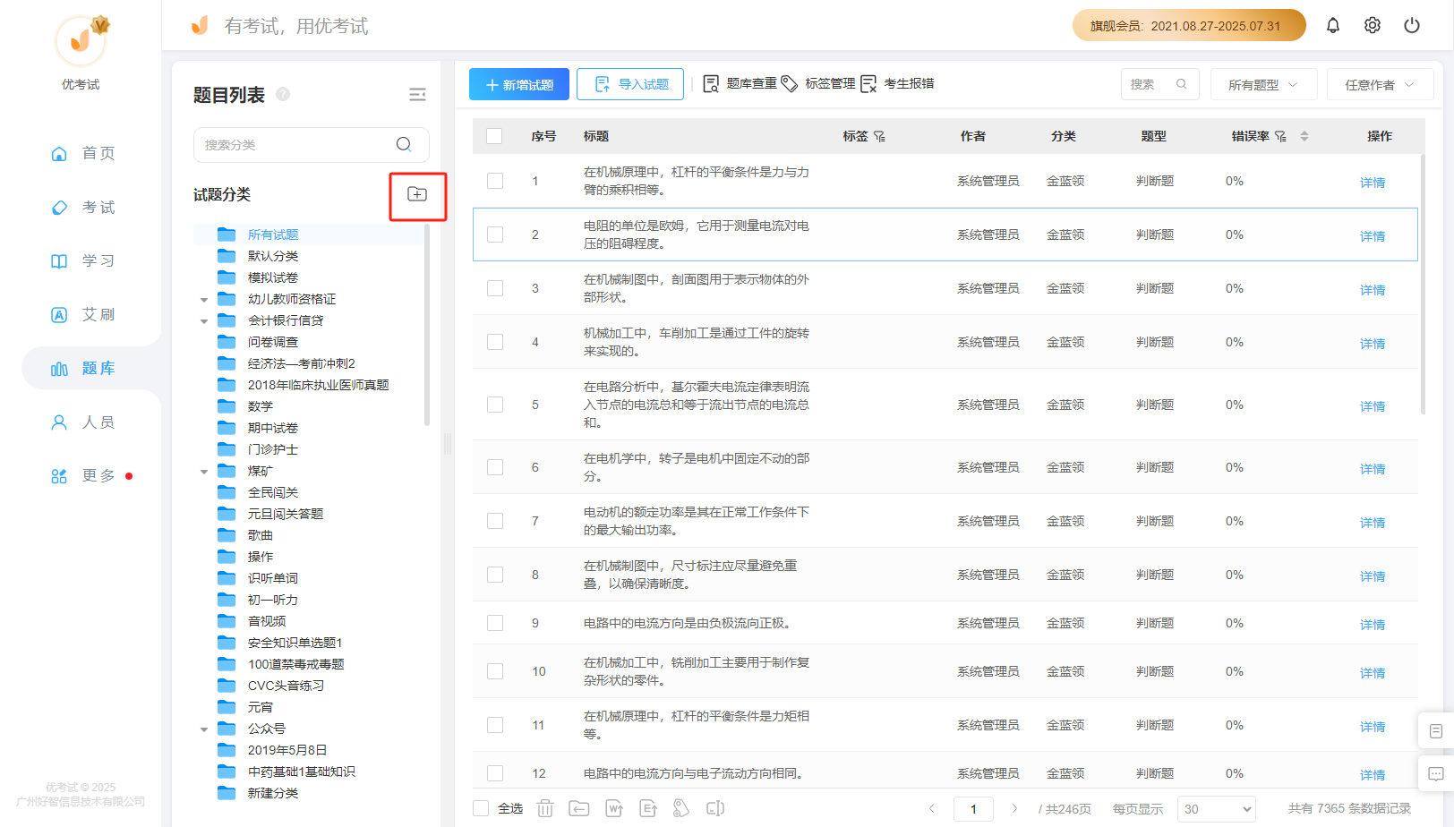Click the 标签 filter icon
This screenshot has height=827, width=1454.
pyautogui.click(x=880, y=136)
